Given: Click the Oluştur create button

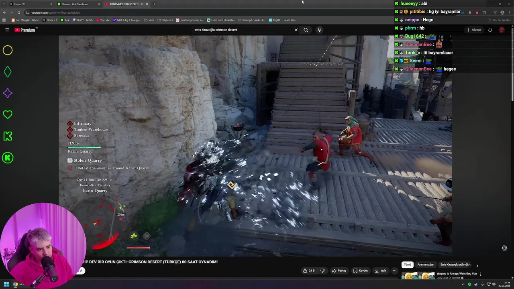Looking at the screenshot, I should click(474, 30).
